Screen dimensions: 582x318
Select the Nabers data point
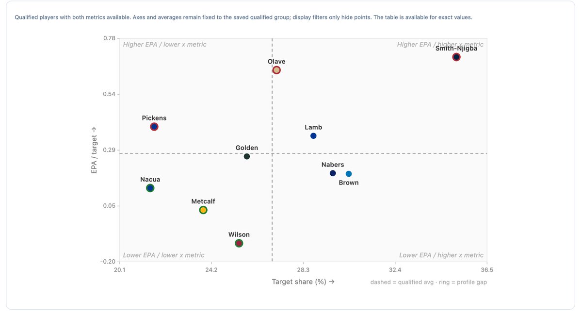[333, 173]
